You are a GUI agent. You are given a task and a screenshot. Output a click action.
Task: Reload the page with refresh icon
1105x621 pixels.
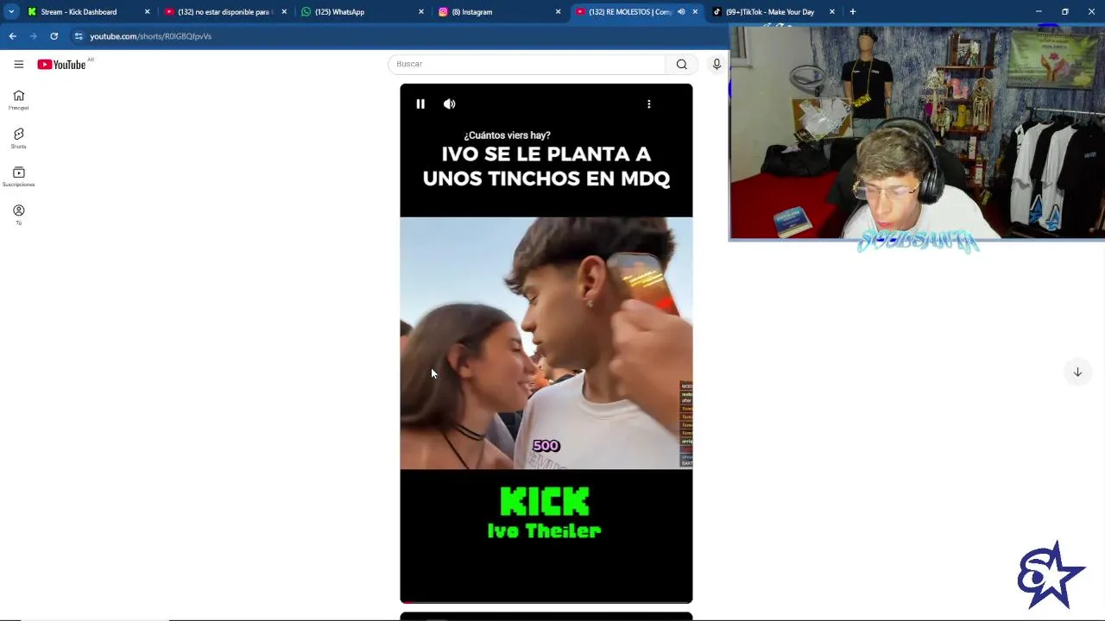[x=54, y=36]
